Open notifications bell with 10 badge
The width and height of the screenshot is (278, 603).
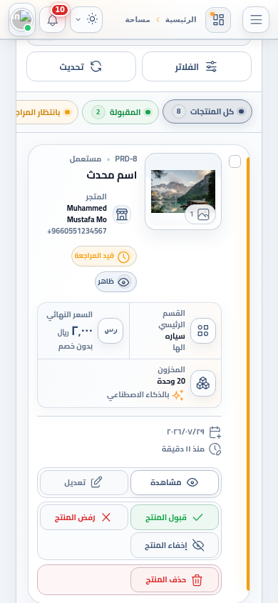53,19
